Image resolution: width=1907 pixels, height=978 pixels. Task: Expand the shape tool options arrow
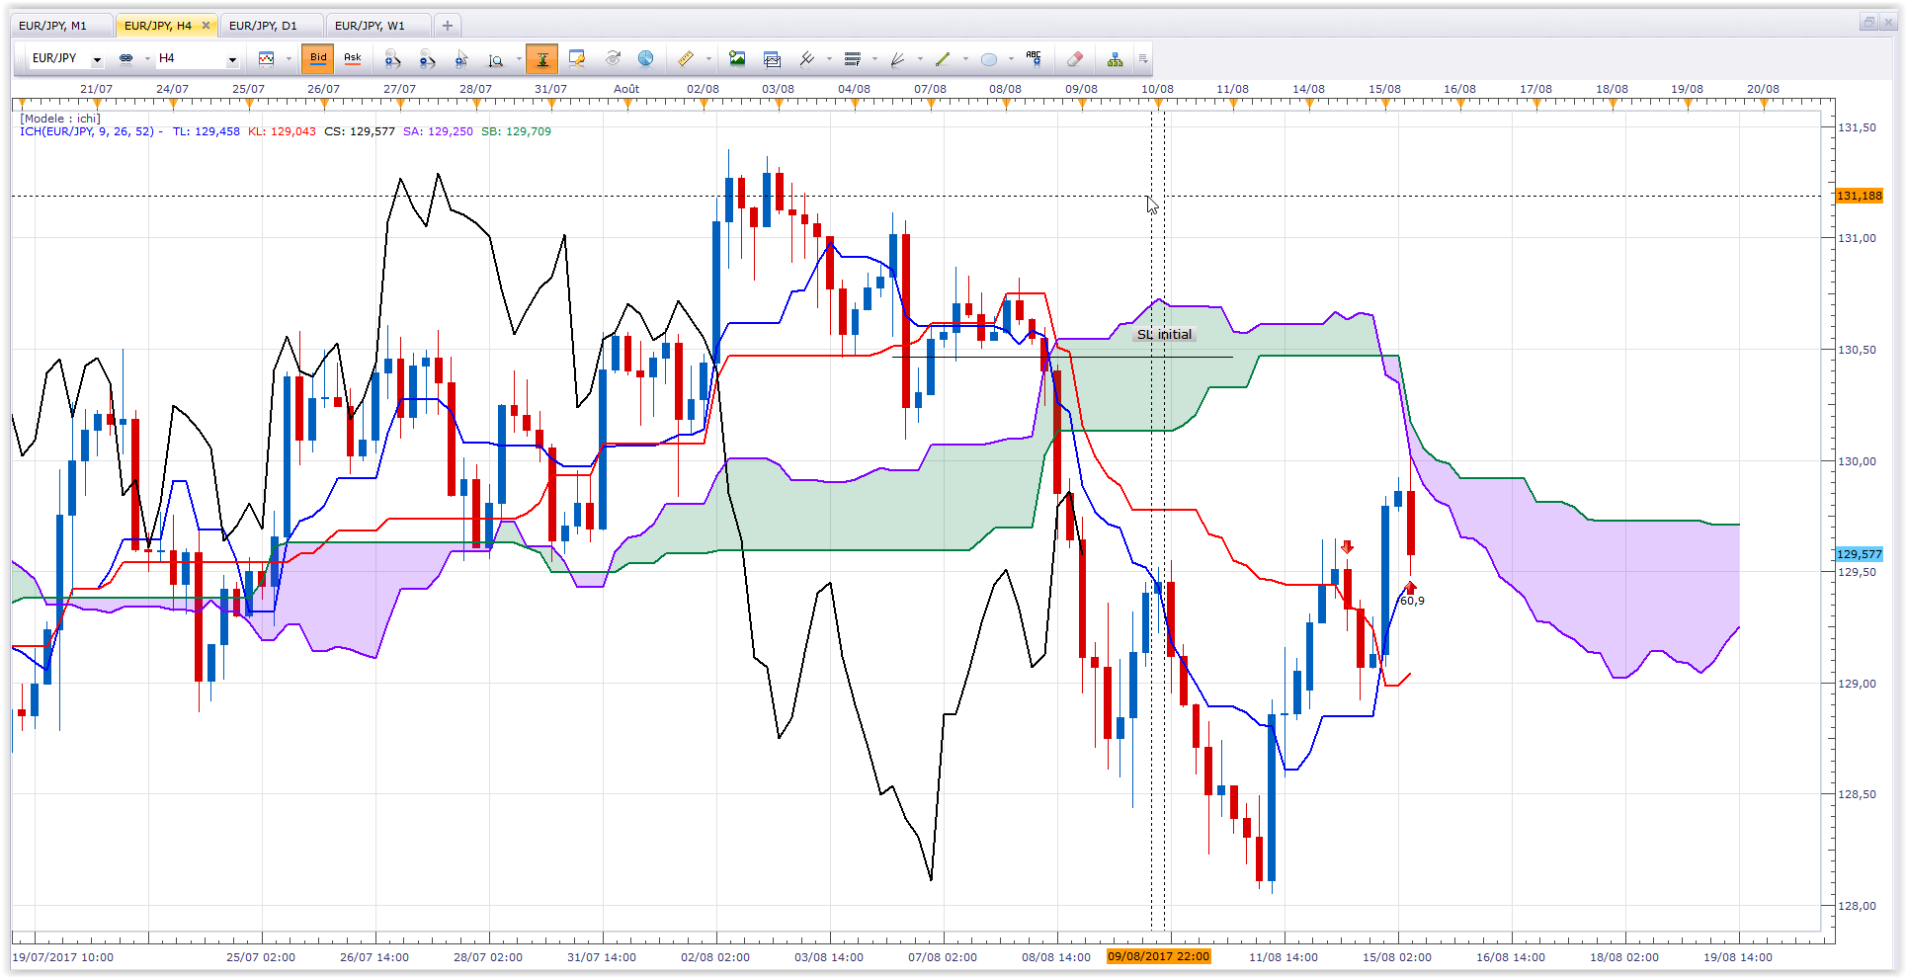1011,59
